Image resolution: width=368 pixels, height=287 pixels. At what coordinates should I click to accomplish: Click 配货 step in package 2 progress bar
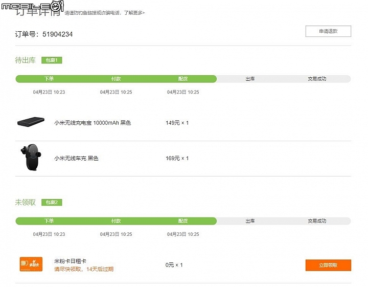(183, 221)
